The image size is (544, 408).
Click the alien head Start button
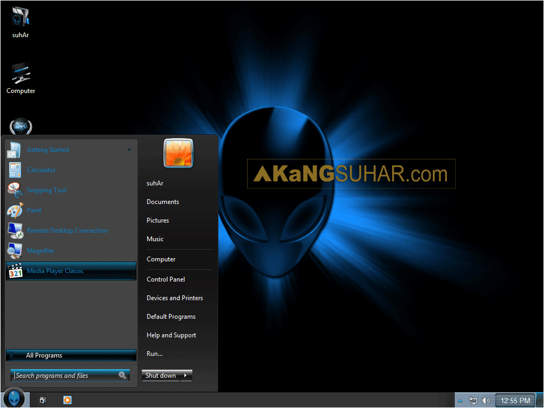coord(14,398)
